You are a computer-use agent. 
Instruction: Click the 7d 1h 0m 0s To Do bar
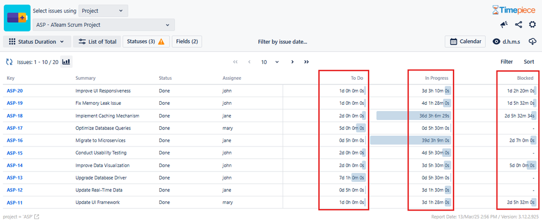pyautogui.click(x=358, y=178)
